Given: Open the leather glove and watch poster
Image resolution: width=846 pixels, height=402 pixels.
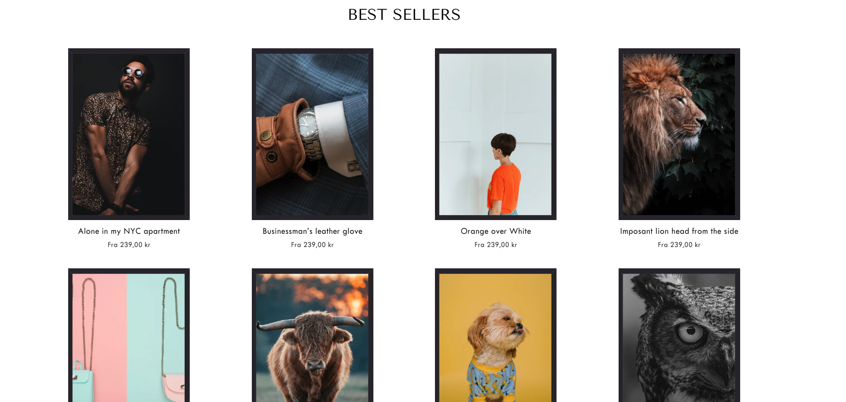Looking at the screenshot, I should pos(312,134).
